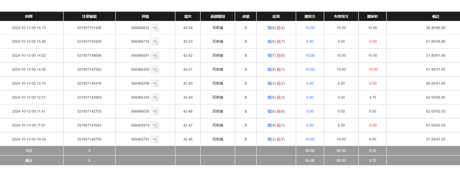
Task: Launch video replay for round 568466038
Action: [x=155, y=112]
